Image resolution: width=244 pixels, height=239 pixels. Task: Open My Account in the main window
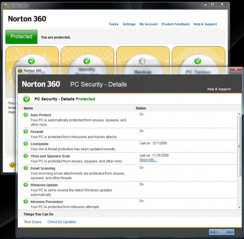pyautogui.click(x=148, y=24)
